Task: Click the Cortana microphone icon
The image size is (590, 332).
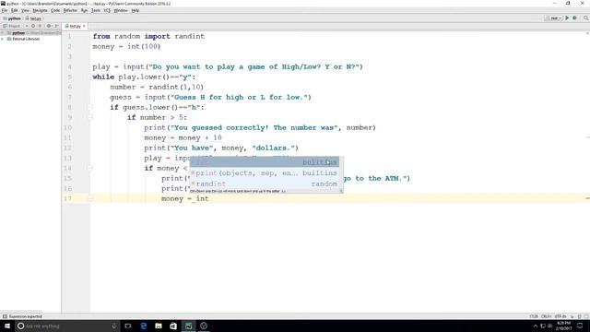Action: point(114,326)
